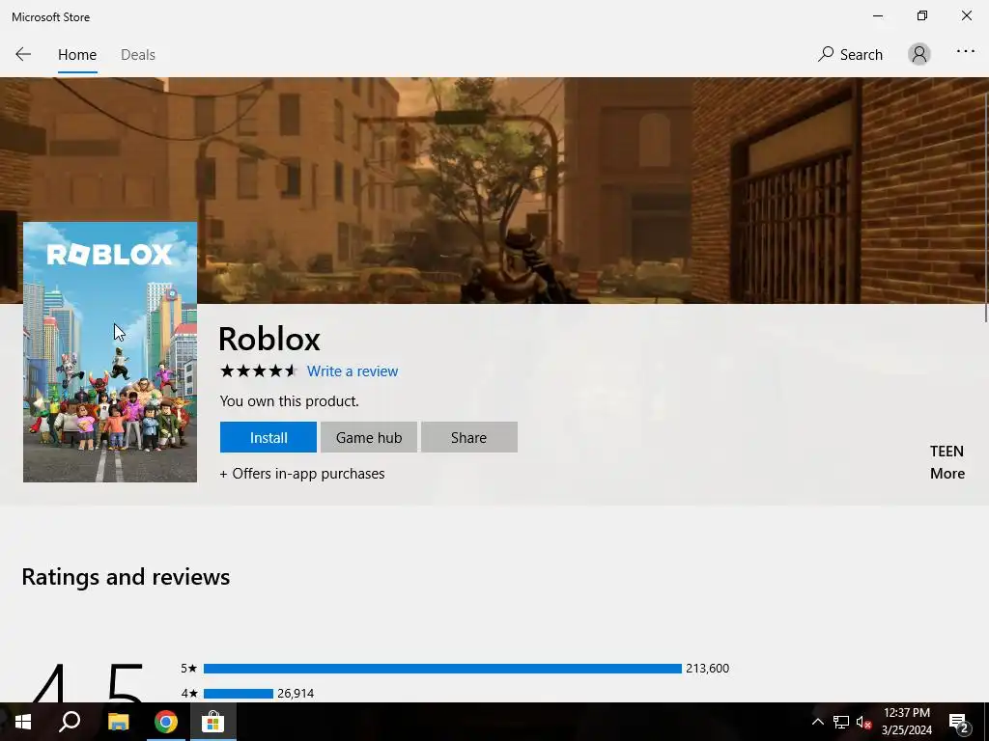Click the Ratings and reviews heading

(126, 577)
